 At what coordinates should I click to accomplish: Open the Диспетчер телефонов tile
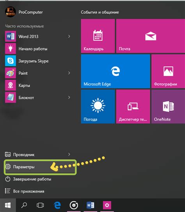click(133, 106)
